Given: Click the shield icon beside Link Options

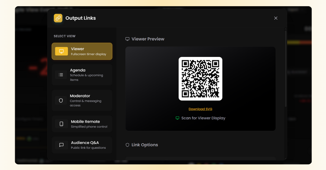Looking at the screenshot, I should click(x=127, y=145).
